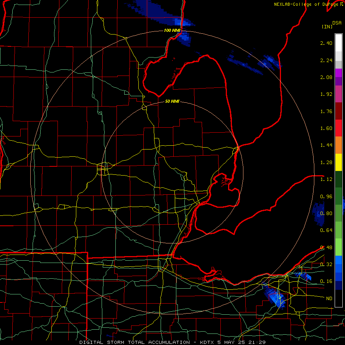Click the 0.64 legend value

(x=326, y=230)
